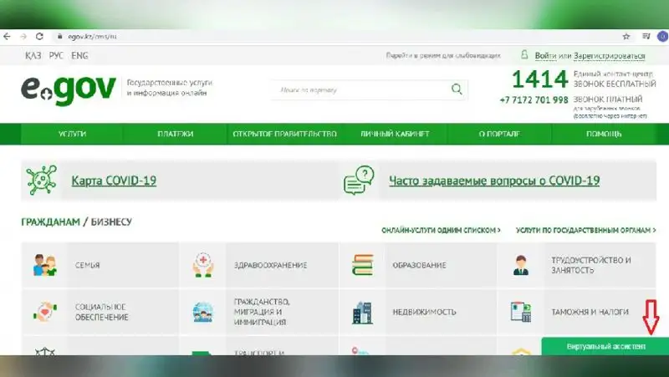Click the social security heart icon
This screenshot has width=669, height=377.
tap(45, 312)
